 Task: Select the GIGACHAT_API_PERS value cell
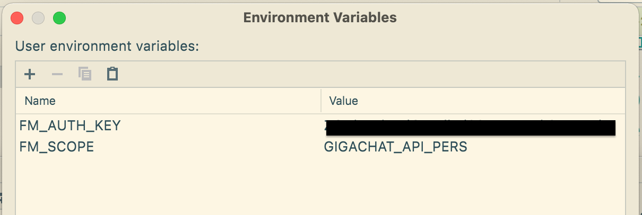tap(396, 147)
